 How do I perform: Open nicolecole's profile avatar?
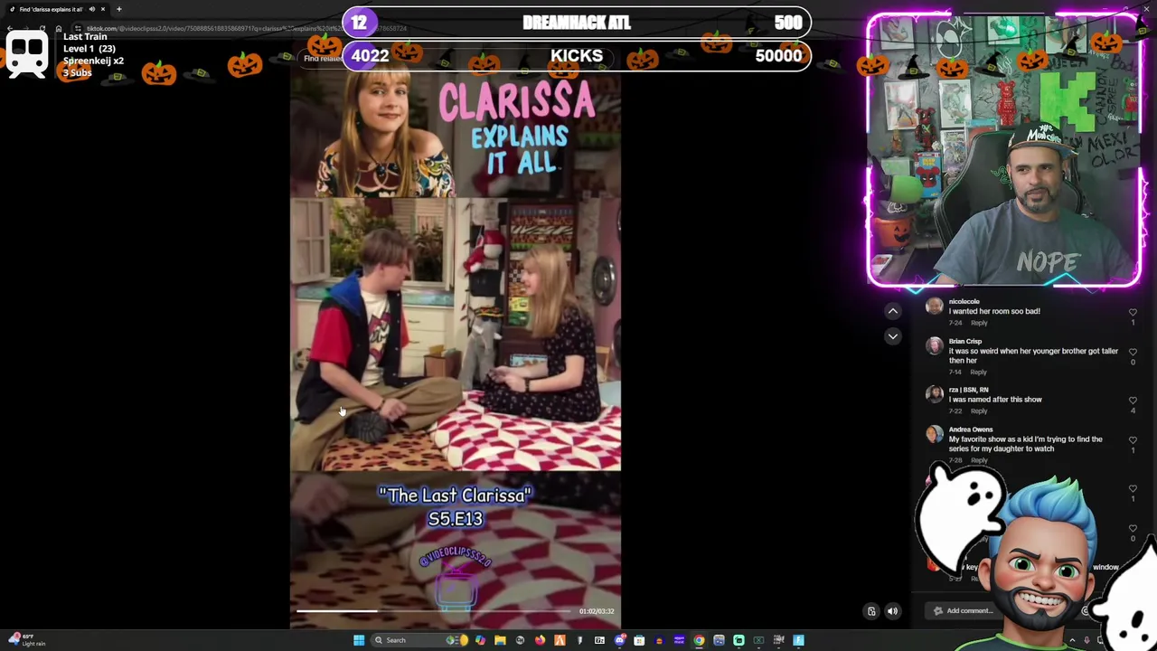tap(935, 307)
